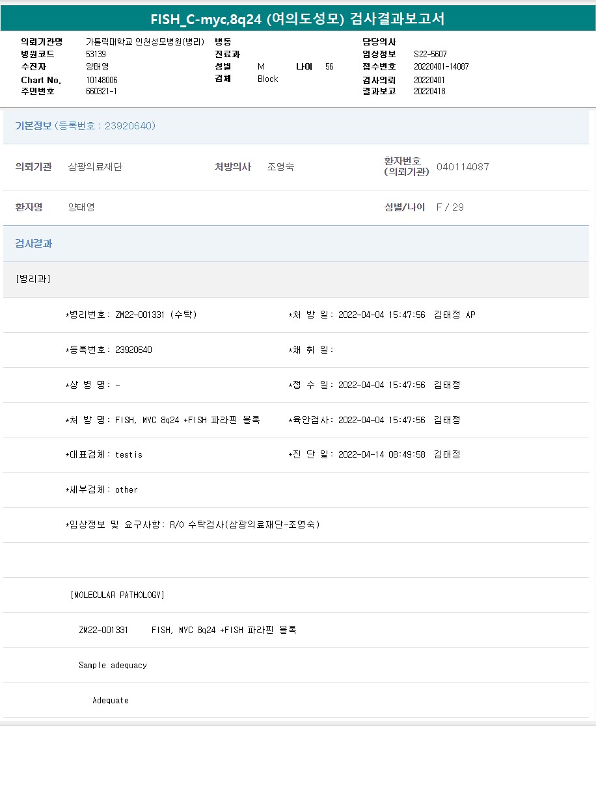
Task: Click the 세부검체 other line
Action: (102, 489)
